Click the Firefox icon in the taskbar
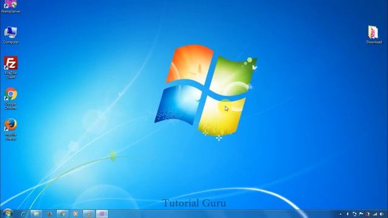This screenshot has width=388, height=218. tap(50, 214)
